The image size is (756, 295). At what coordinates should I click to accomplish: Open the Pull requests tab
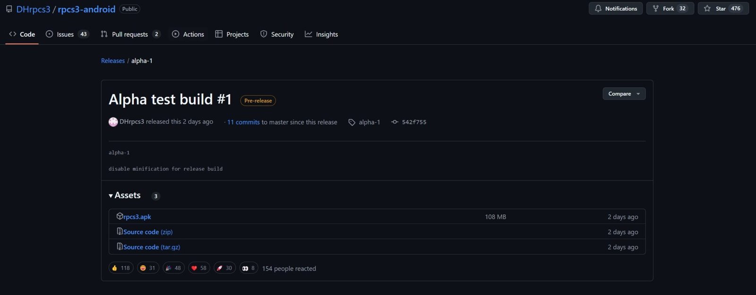pos(130,34)
